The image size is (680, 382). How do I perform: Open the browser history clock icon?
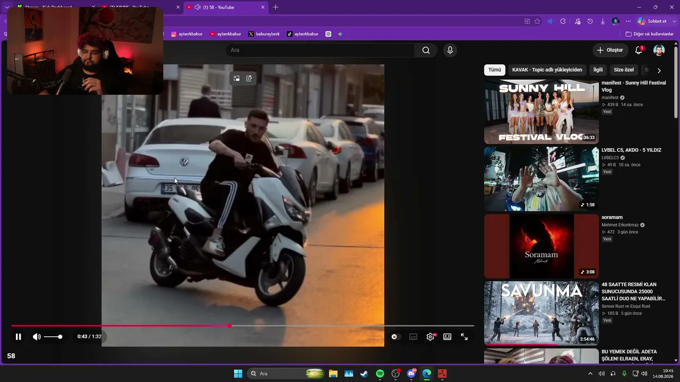coord(590,21)
